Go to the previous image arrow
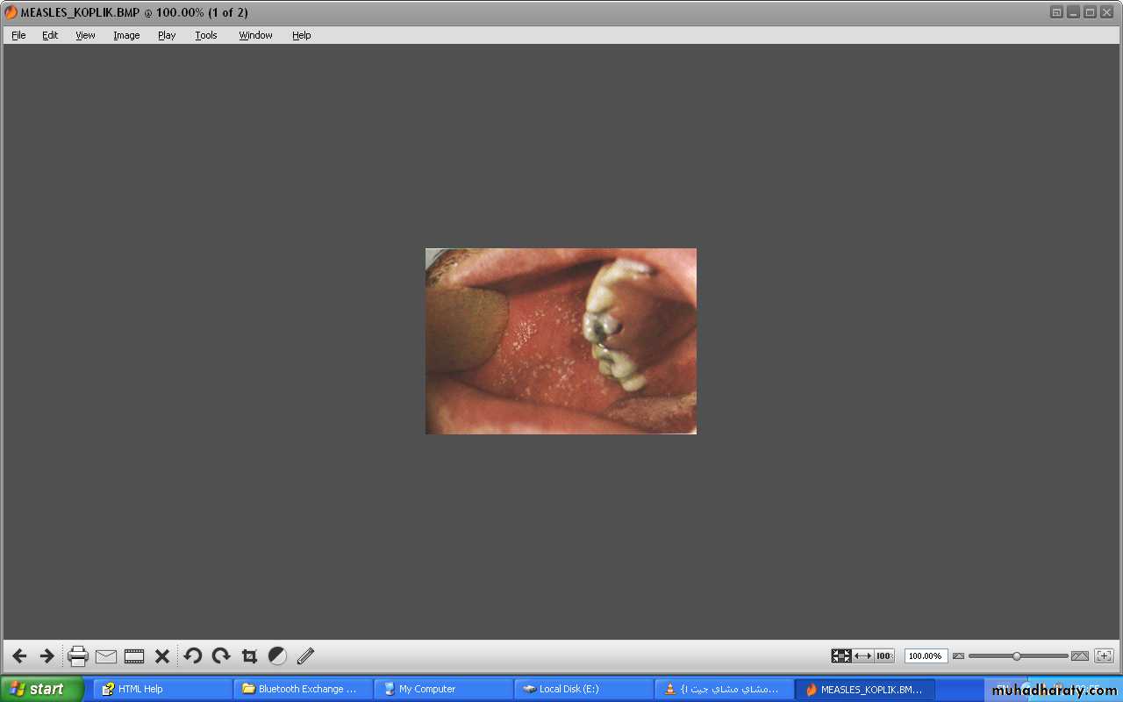The width and height of the screenshot is (1123, 702). [x=19, y=656]
